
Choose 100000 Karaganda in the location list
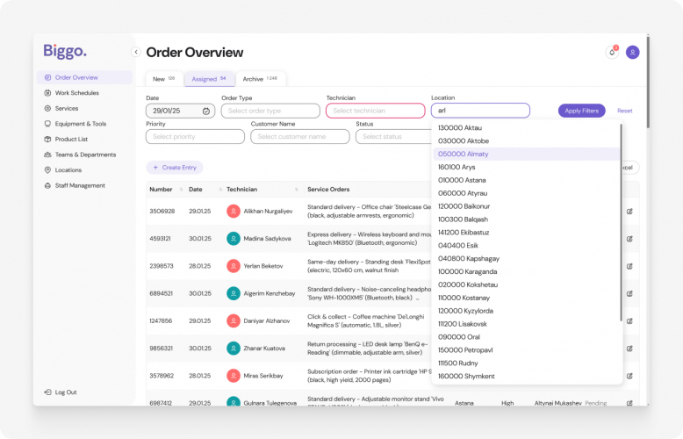pos(526,272)
